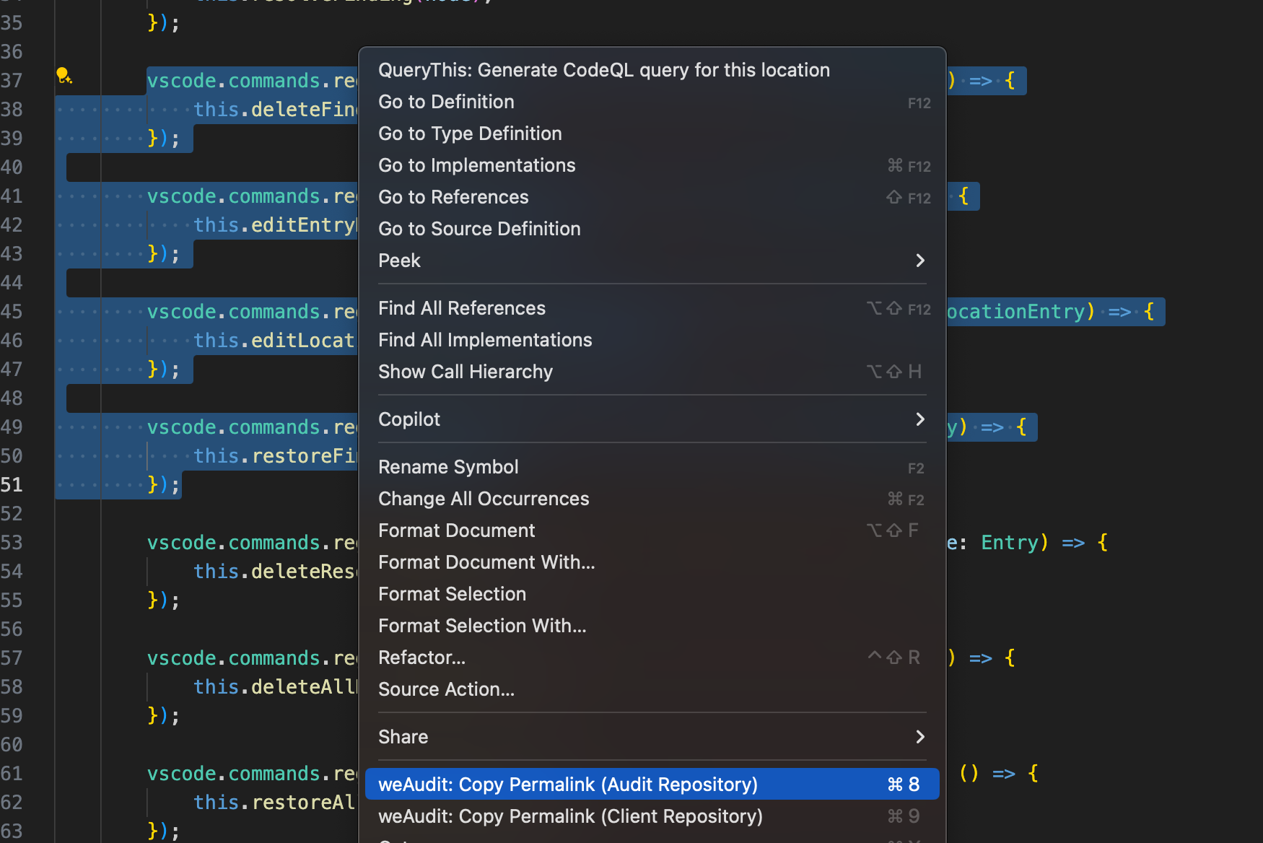1263x843 pixels.
Task: Select Go to References
Action: tap(652, 197)
